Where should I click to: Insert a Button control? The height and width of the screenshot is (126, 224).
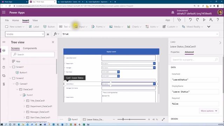click(49, 27)
